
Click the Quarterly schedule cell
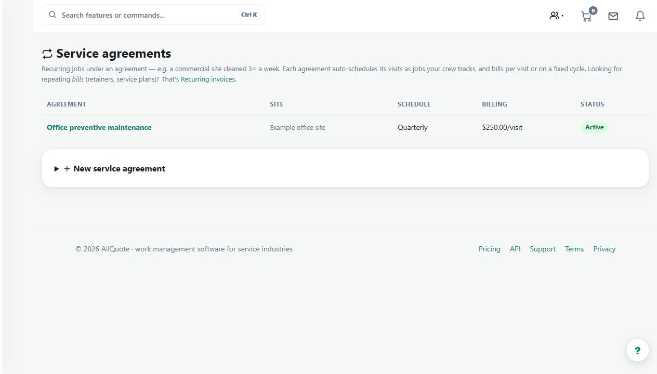click(413, 128)
